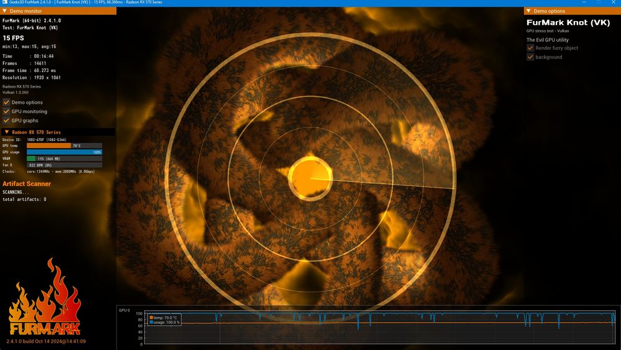Close the FurMark window

pos(614,2)
